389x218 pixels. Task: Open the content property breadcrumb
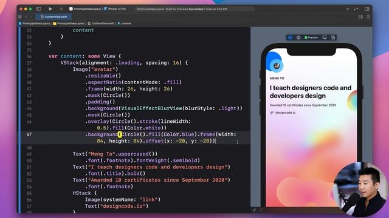pos(124,24)
